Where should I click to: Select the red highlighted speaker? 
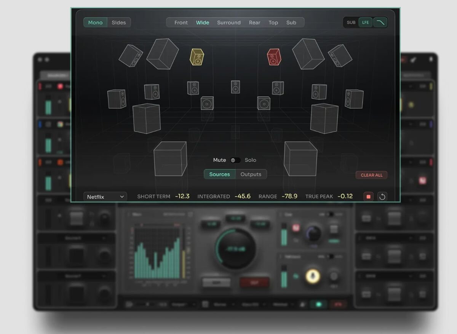pyautogui.click(x=273, y=57)
